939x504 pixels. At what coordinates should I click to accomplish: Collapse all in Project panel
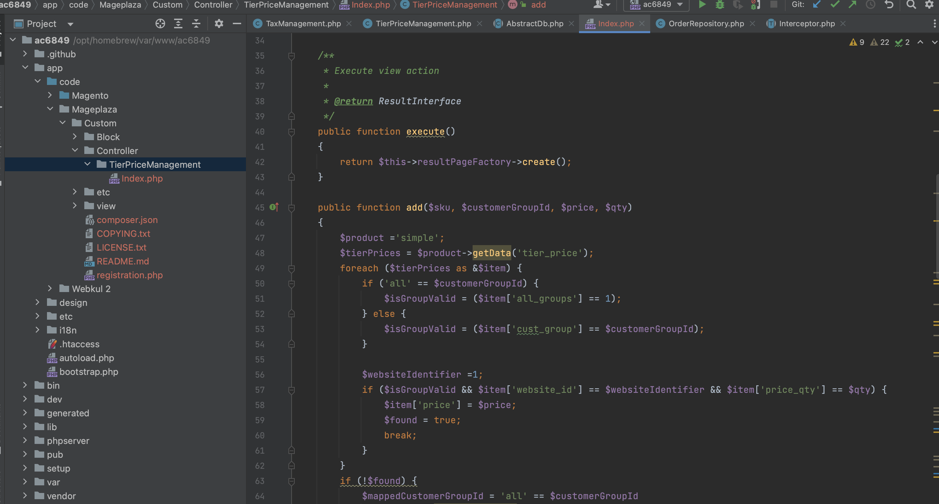(196, 24)
